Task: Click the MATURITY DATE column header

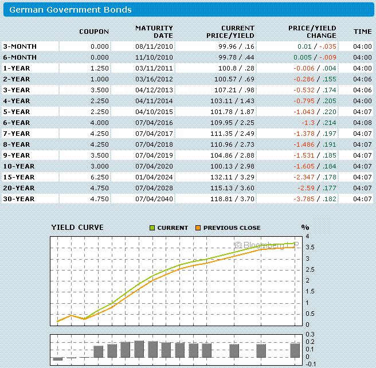Action: (154, 32)
